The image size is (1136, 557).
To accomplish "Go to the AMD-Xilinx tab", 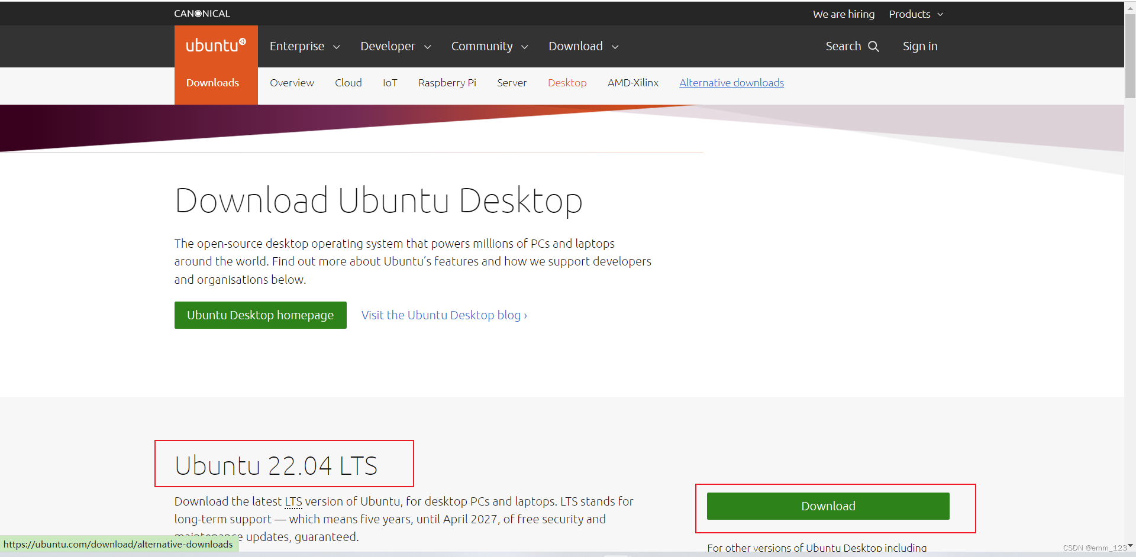I will point(633,83).
